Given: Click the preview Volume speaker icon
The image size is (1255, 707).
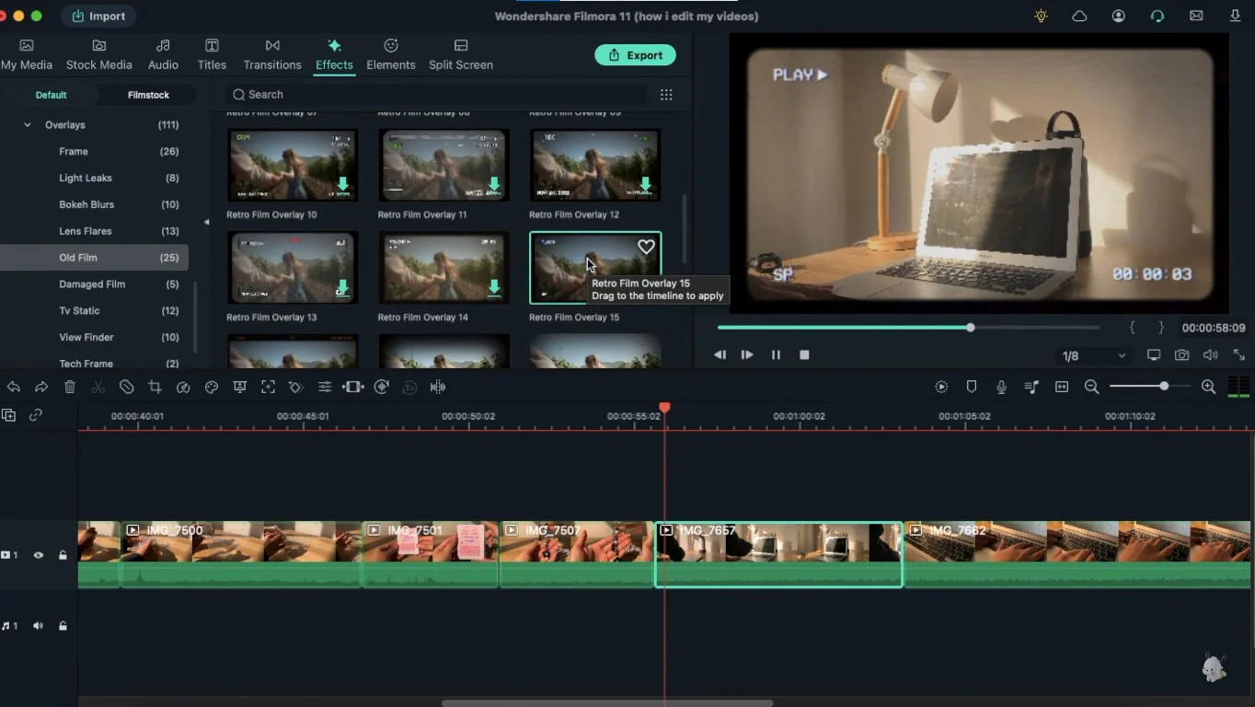Looking at the screenshot, I should pyautogui.click(x=1211, y=355).
